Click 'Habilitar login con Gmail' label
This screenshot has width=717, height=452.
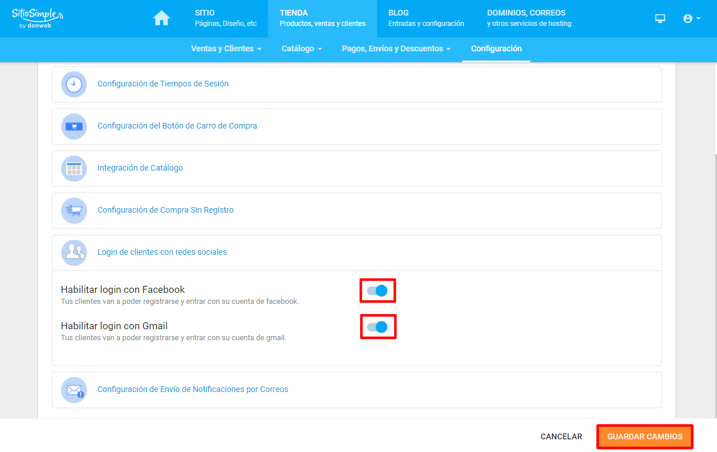(114, 326)
